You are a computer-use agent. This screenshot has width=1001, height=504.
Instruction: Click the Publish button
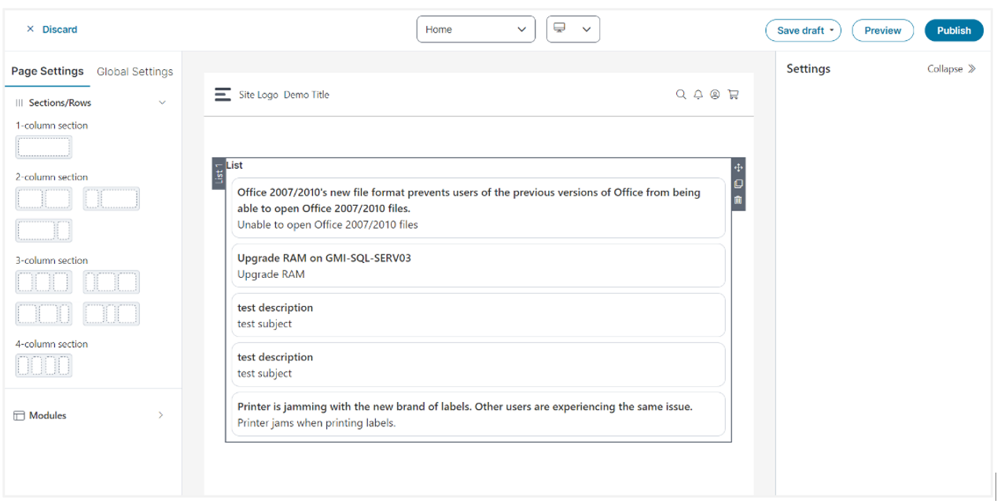point(953,31)
